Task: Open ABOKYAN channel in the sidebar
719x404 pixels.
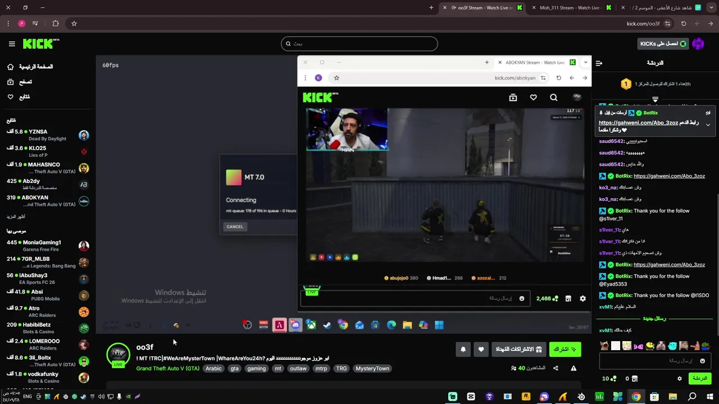Action: [48, 201]
